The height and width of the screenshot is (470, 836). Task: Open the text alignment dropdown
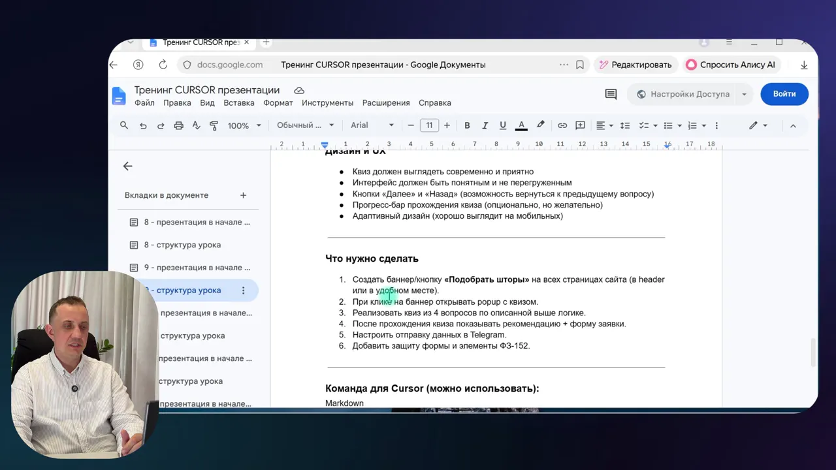tap(604, 125)
